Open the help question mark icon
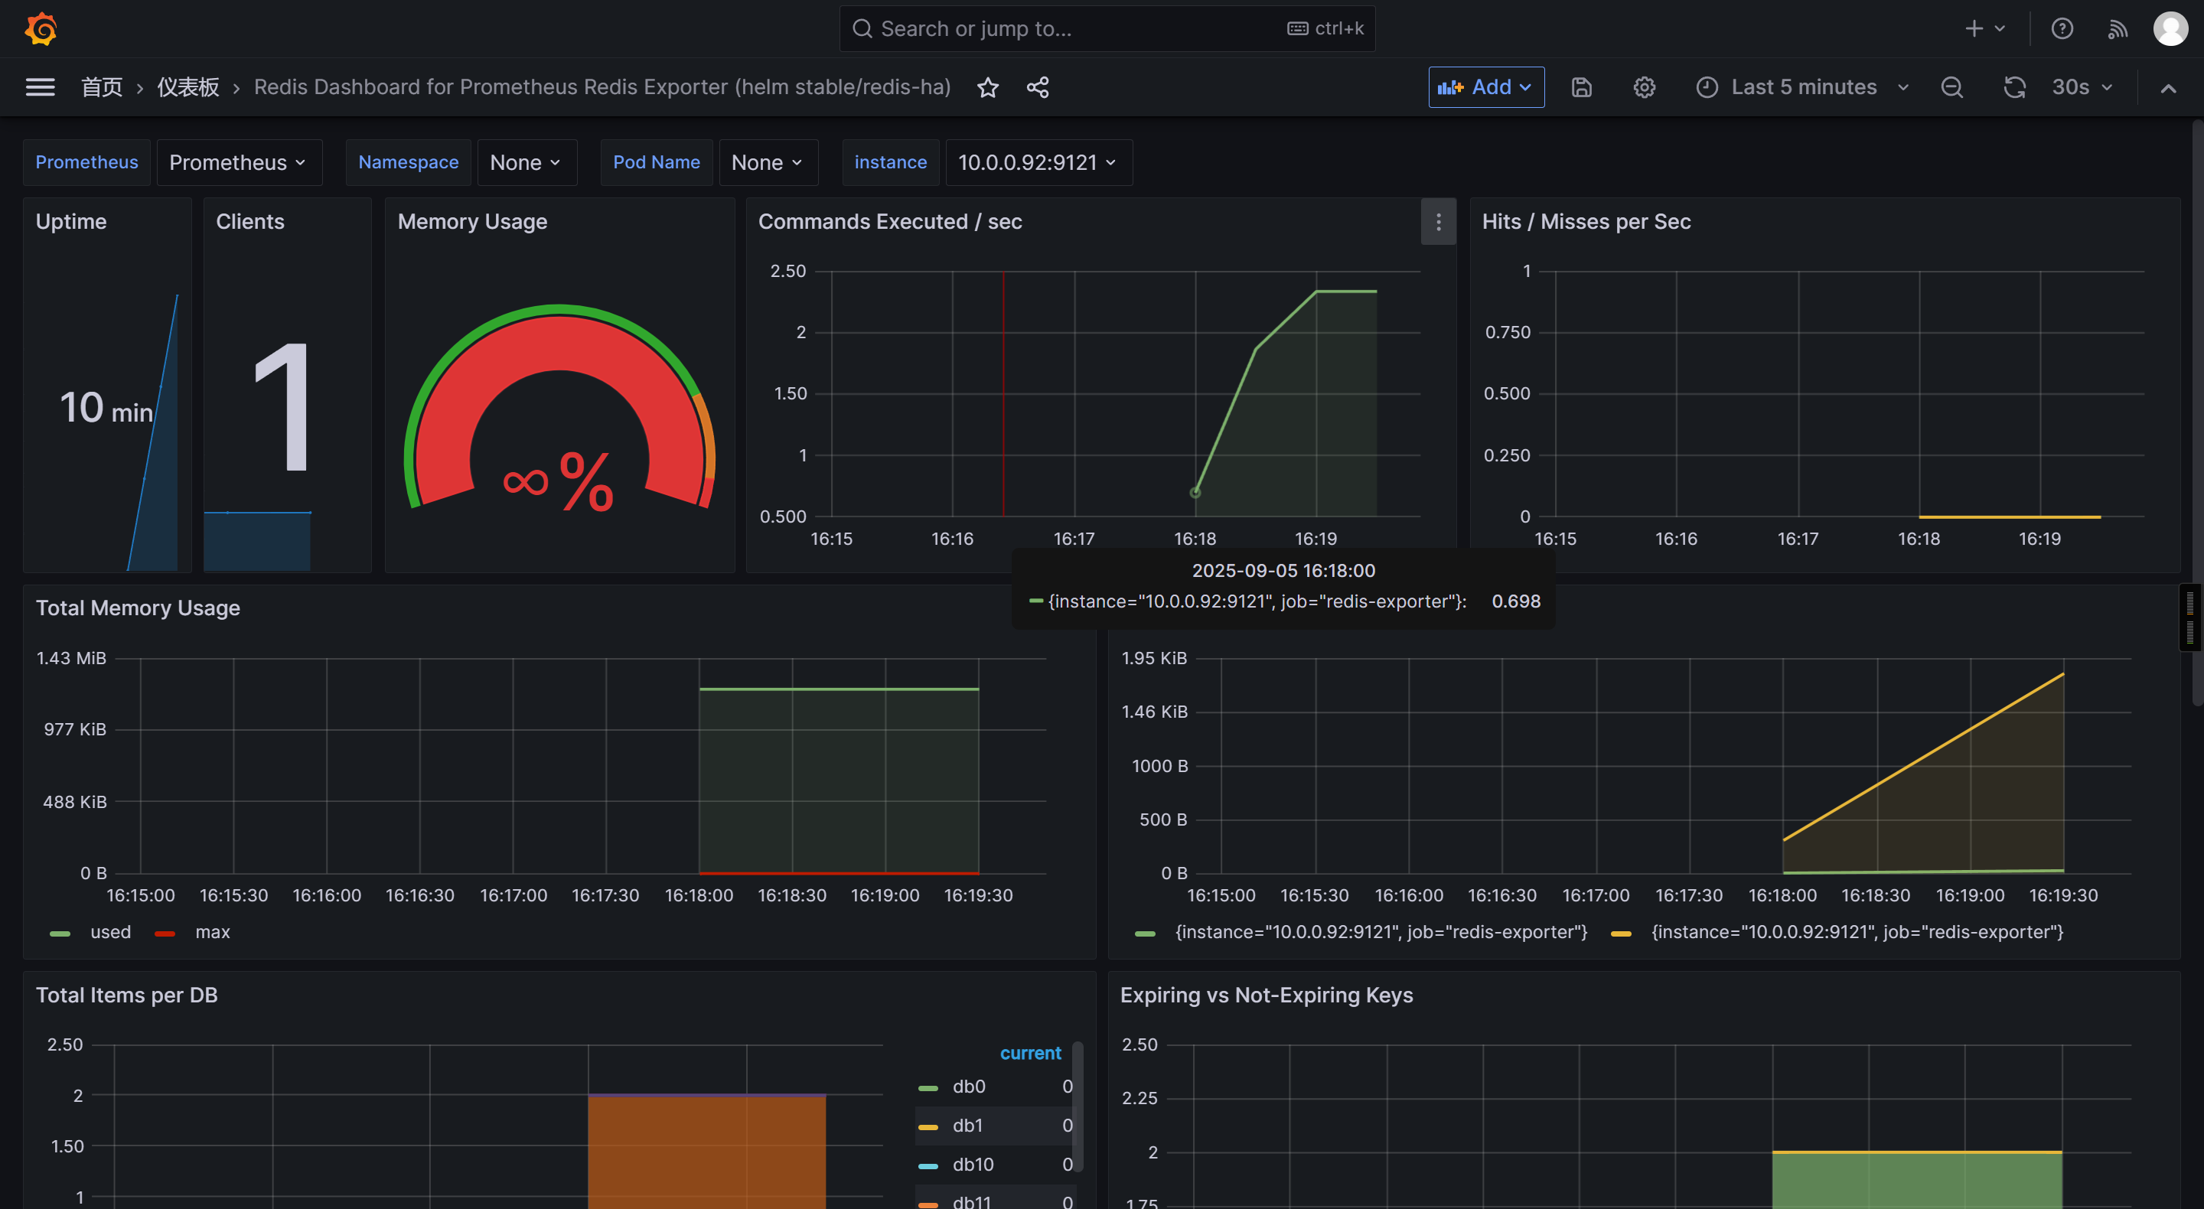The width and height of the screenshot is (2204, 1209). (2062, 29)
